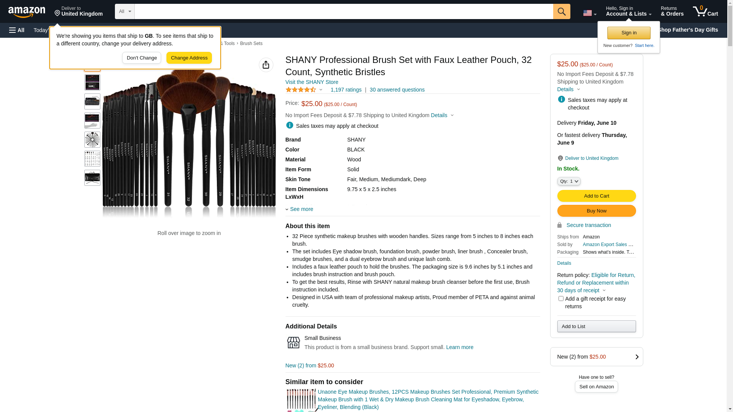Click the Deliver to United Kingdom location link
The width and height of the screenshot is (733, 412).
pyautogui.click(x=591, y=158)
